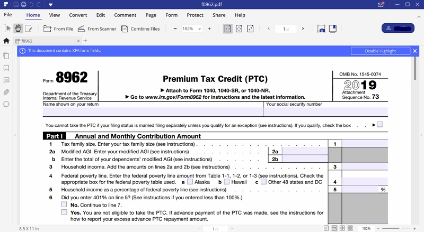Check the Alaska poverty table box
Image resolution: width=424 pixels, height=232 pixels.
coord(190,182)
